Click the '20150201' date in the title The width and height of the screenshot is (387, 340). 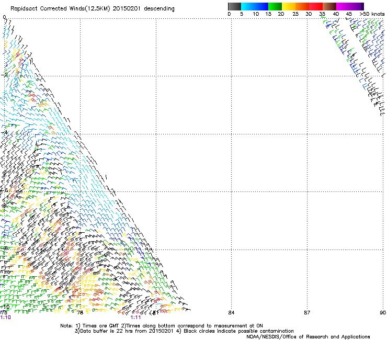[127, 9]
